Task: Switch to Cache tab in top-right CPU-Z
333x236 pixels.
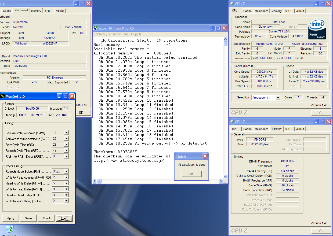Action: [247, 11]
